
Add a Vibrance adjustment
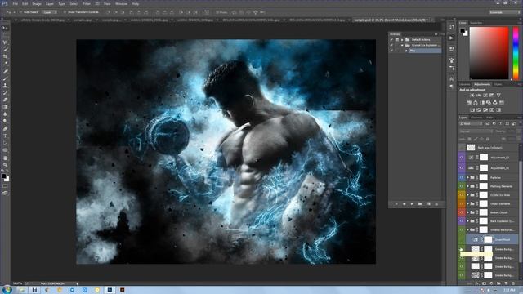point(498,96)
